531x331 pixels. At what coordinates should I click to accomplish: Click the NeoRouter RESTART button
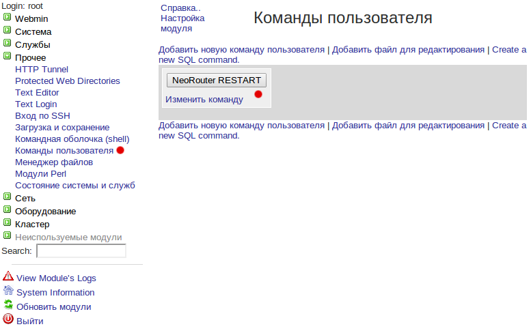point(217,80)
